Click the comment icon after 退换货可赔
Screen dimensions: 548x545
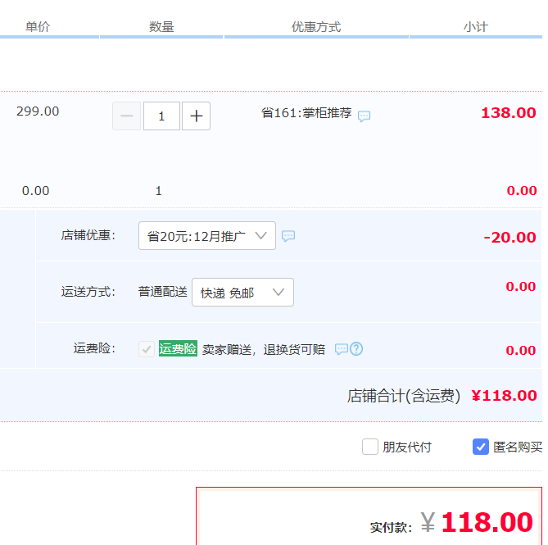tap(342, 349)
